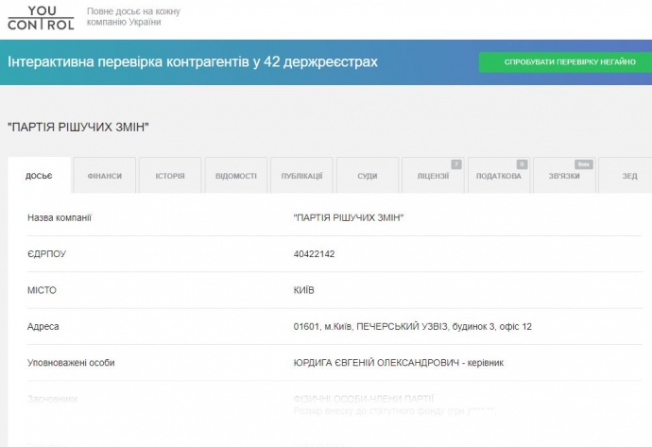The width and height of the screenshot is (652, 447).
Task: Select the ЗЕД tab
Action: click(629, 177)
